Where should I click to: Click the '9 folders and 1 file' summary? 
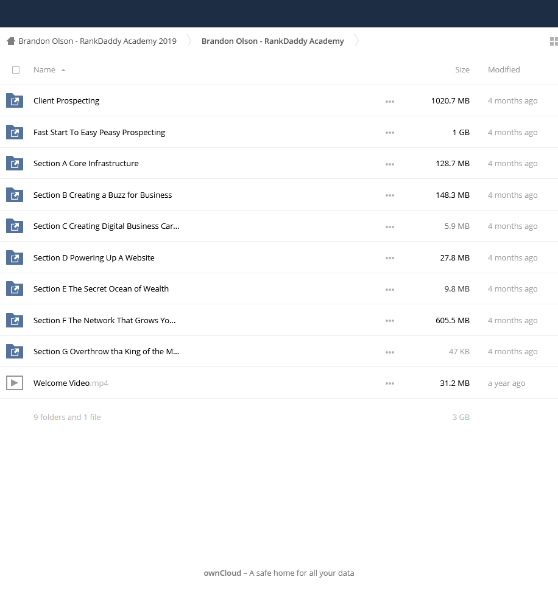(67, 418)
